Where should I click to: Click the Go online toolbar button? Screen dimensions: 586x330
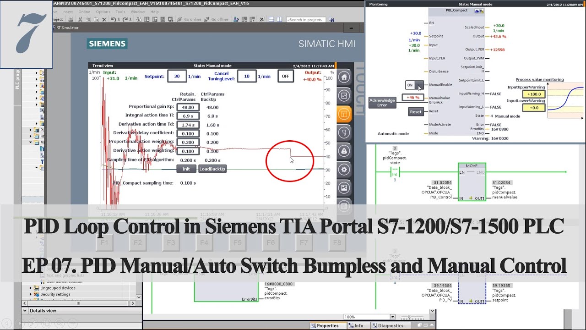[189, 19]
